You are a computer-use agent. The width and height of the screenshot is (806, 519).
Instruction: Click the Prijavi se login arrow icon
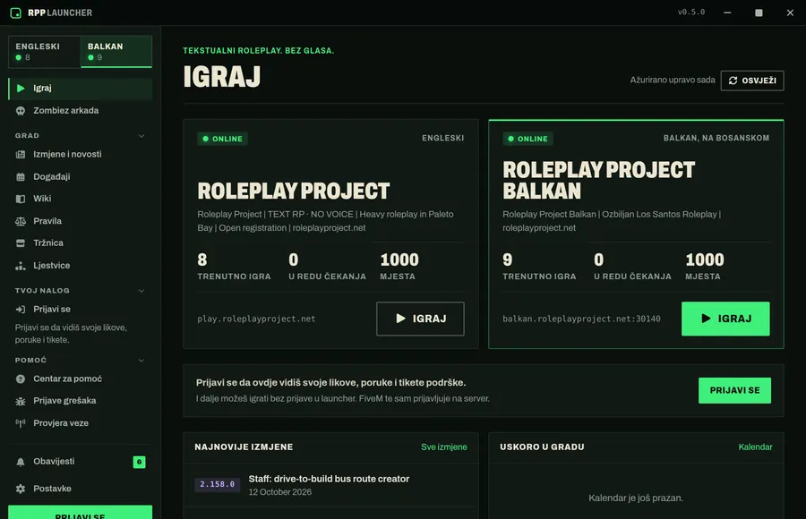(21, 310)
